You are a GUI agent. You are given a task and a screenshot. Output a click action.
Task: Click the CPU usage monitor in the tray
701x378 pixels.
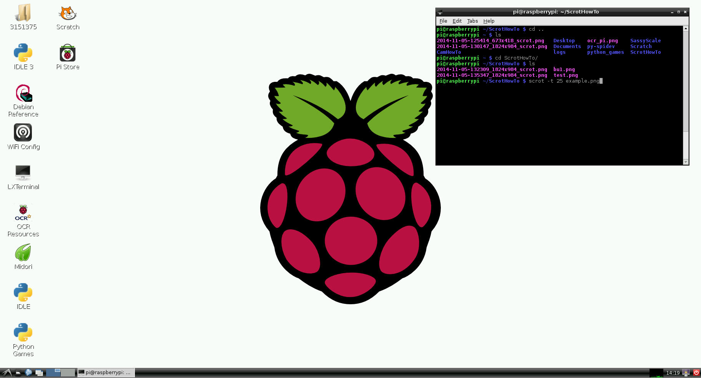click(x=656, y=373)
